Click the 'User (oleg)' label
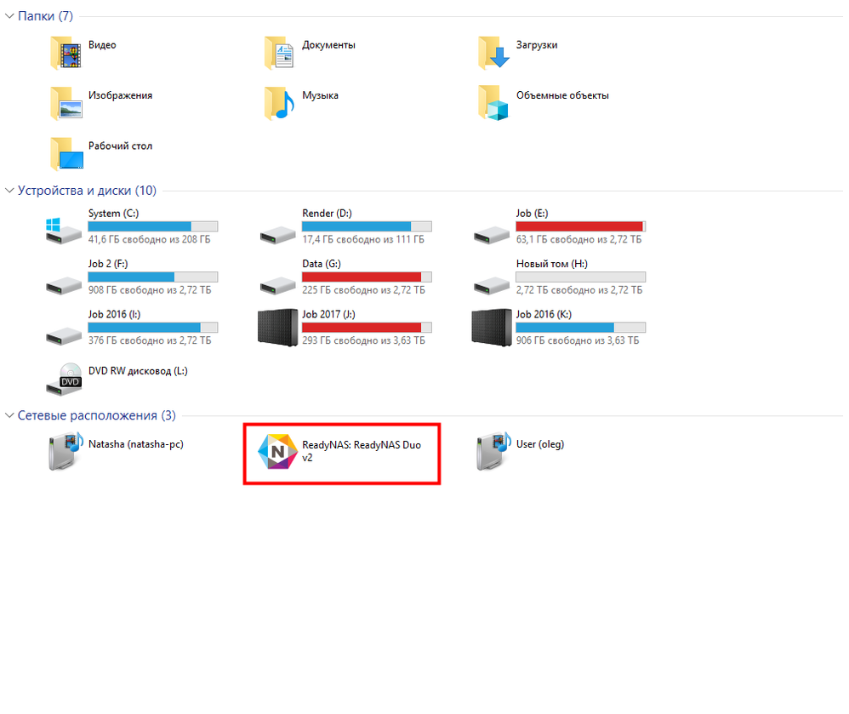The height and width of the screenshot is (714, 849). click(540, 444)
